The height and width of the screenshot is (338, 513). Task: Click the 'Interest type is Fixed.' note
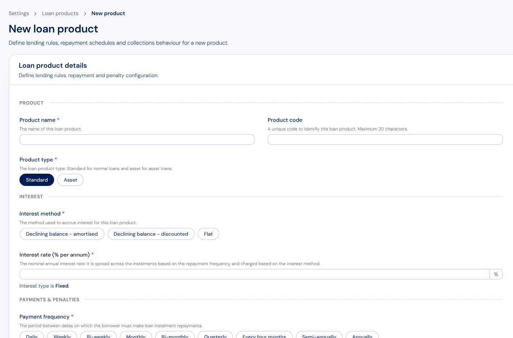44,286
